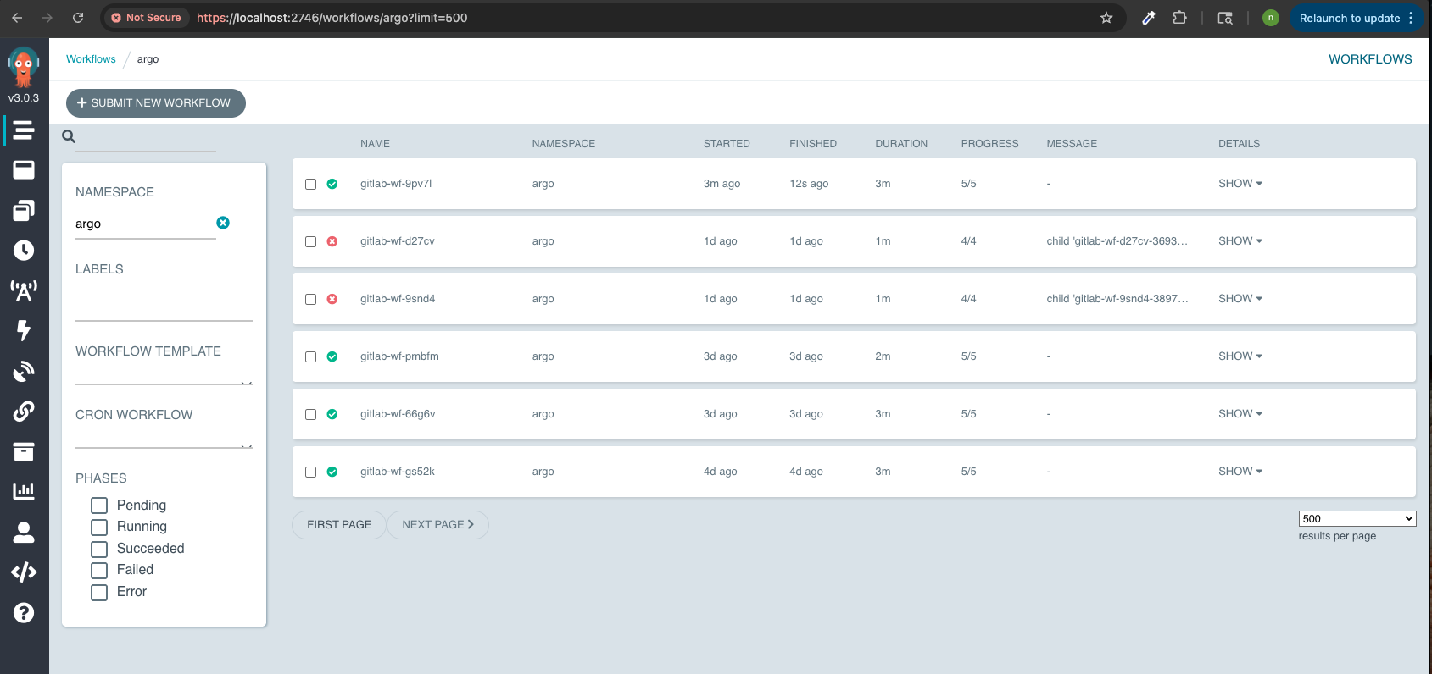This screenshot has width=1432, height=674.
Task: Open the API Docs code icon
Action: 24,572
